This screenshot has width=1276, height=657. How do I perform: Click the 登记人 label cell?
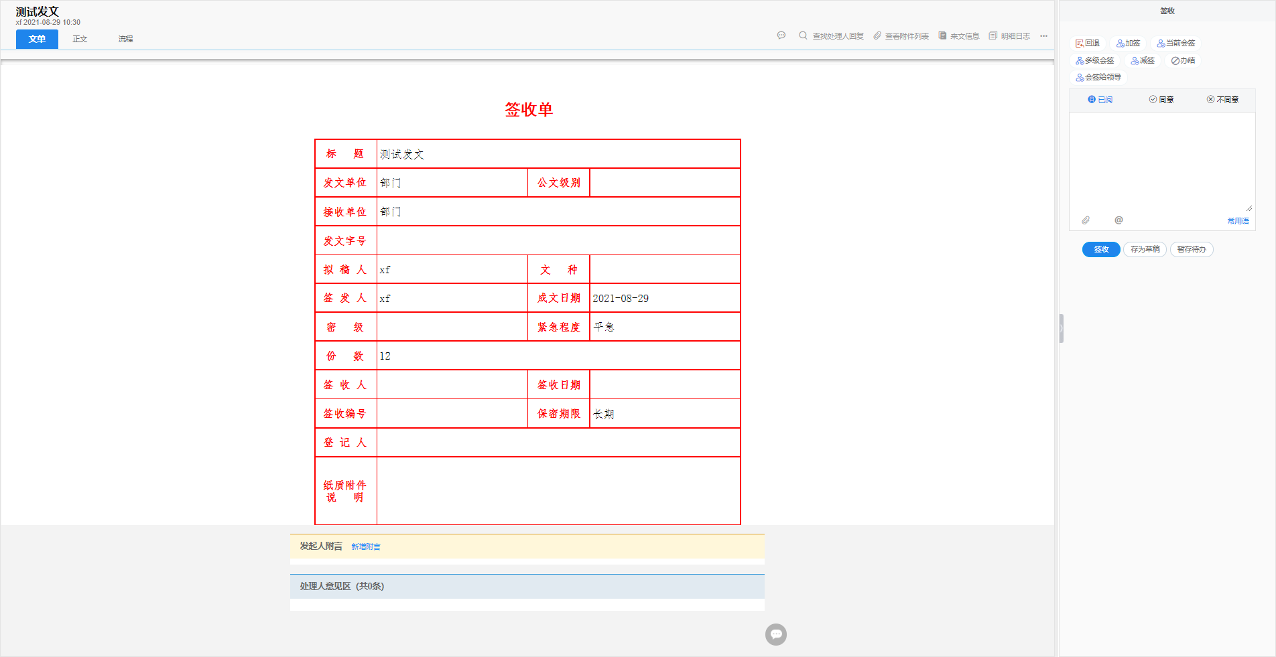click(346, 443)
